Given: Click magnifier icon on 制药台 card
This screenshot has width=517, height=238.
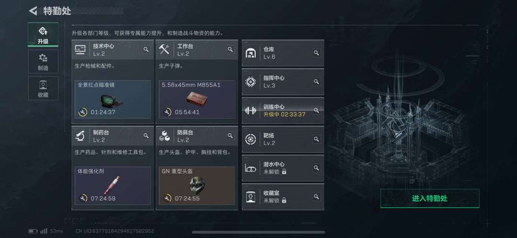Looking at the screenshot, I should click(146, 136).
